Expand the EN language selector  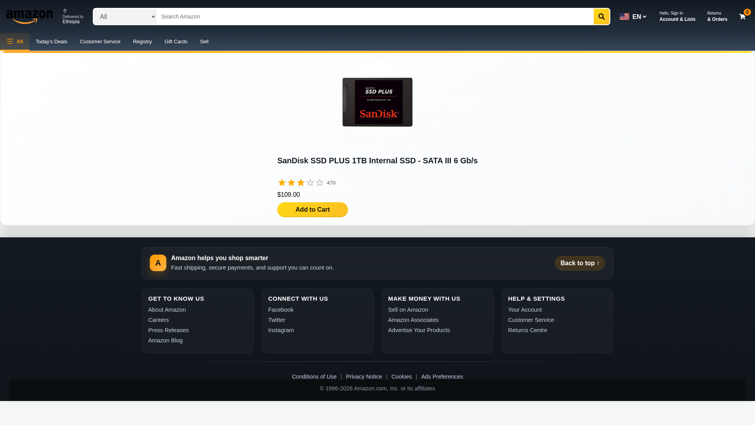click(x=639, y=17)
